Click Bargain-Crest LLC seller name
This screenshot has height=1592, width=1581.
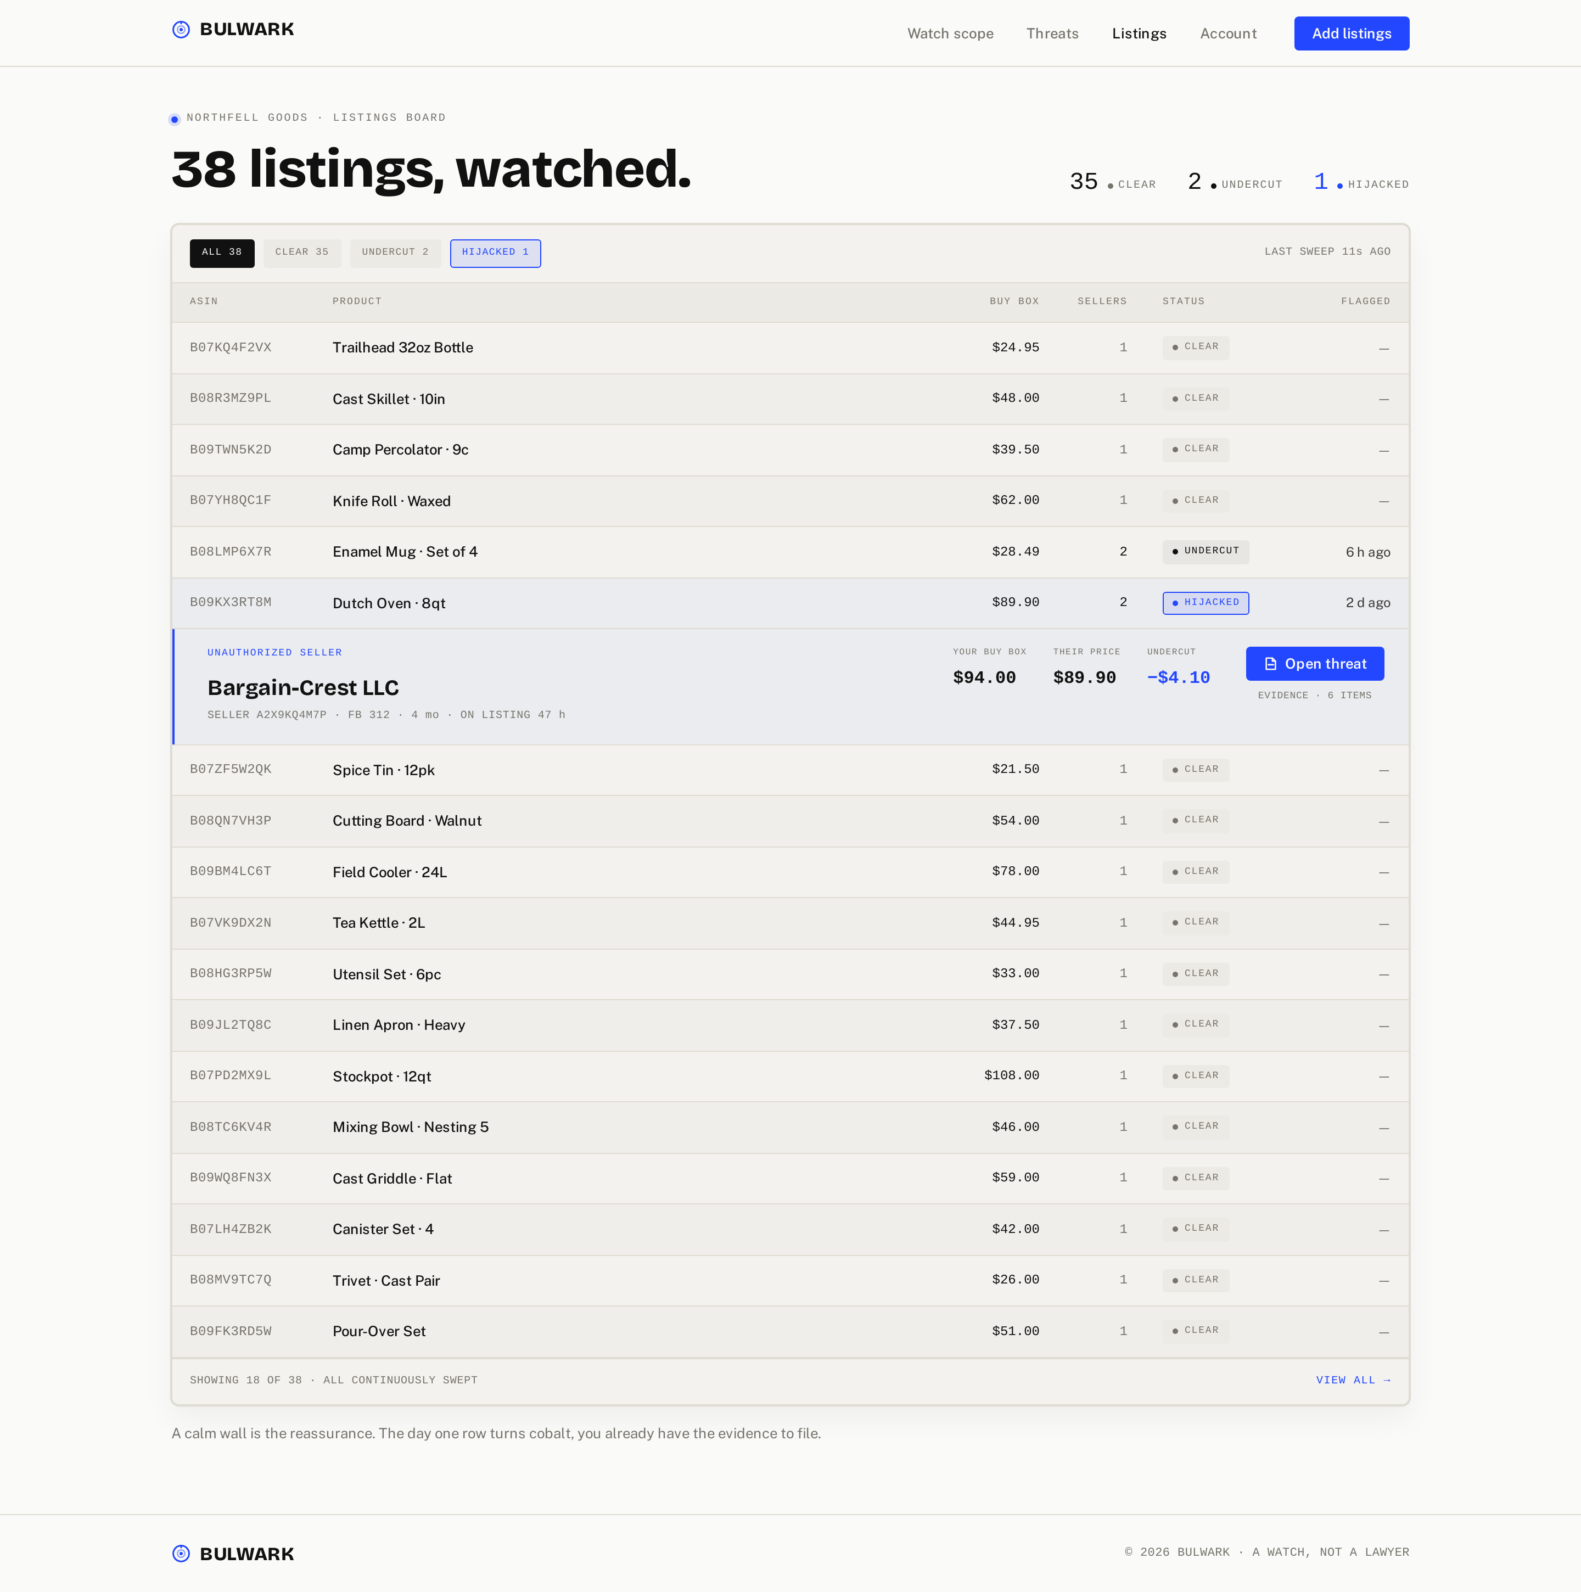302,688
